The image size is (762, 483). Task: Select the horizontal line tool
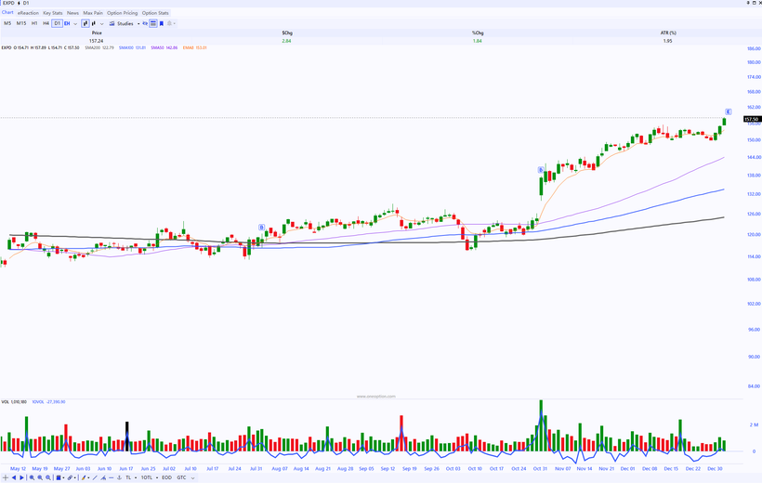[111, 477]
